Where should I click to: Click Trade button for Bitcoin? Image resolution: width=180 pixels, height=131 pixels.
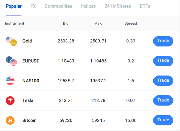point(163,120)
